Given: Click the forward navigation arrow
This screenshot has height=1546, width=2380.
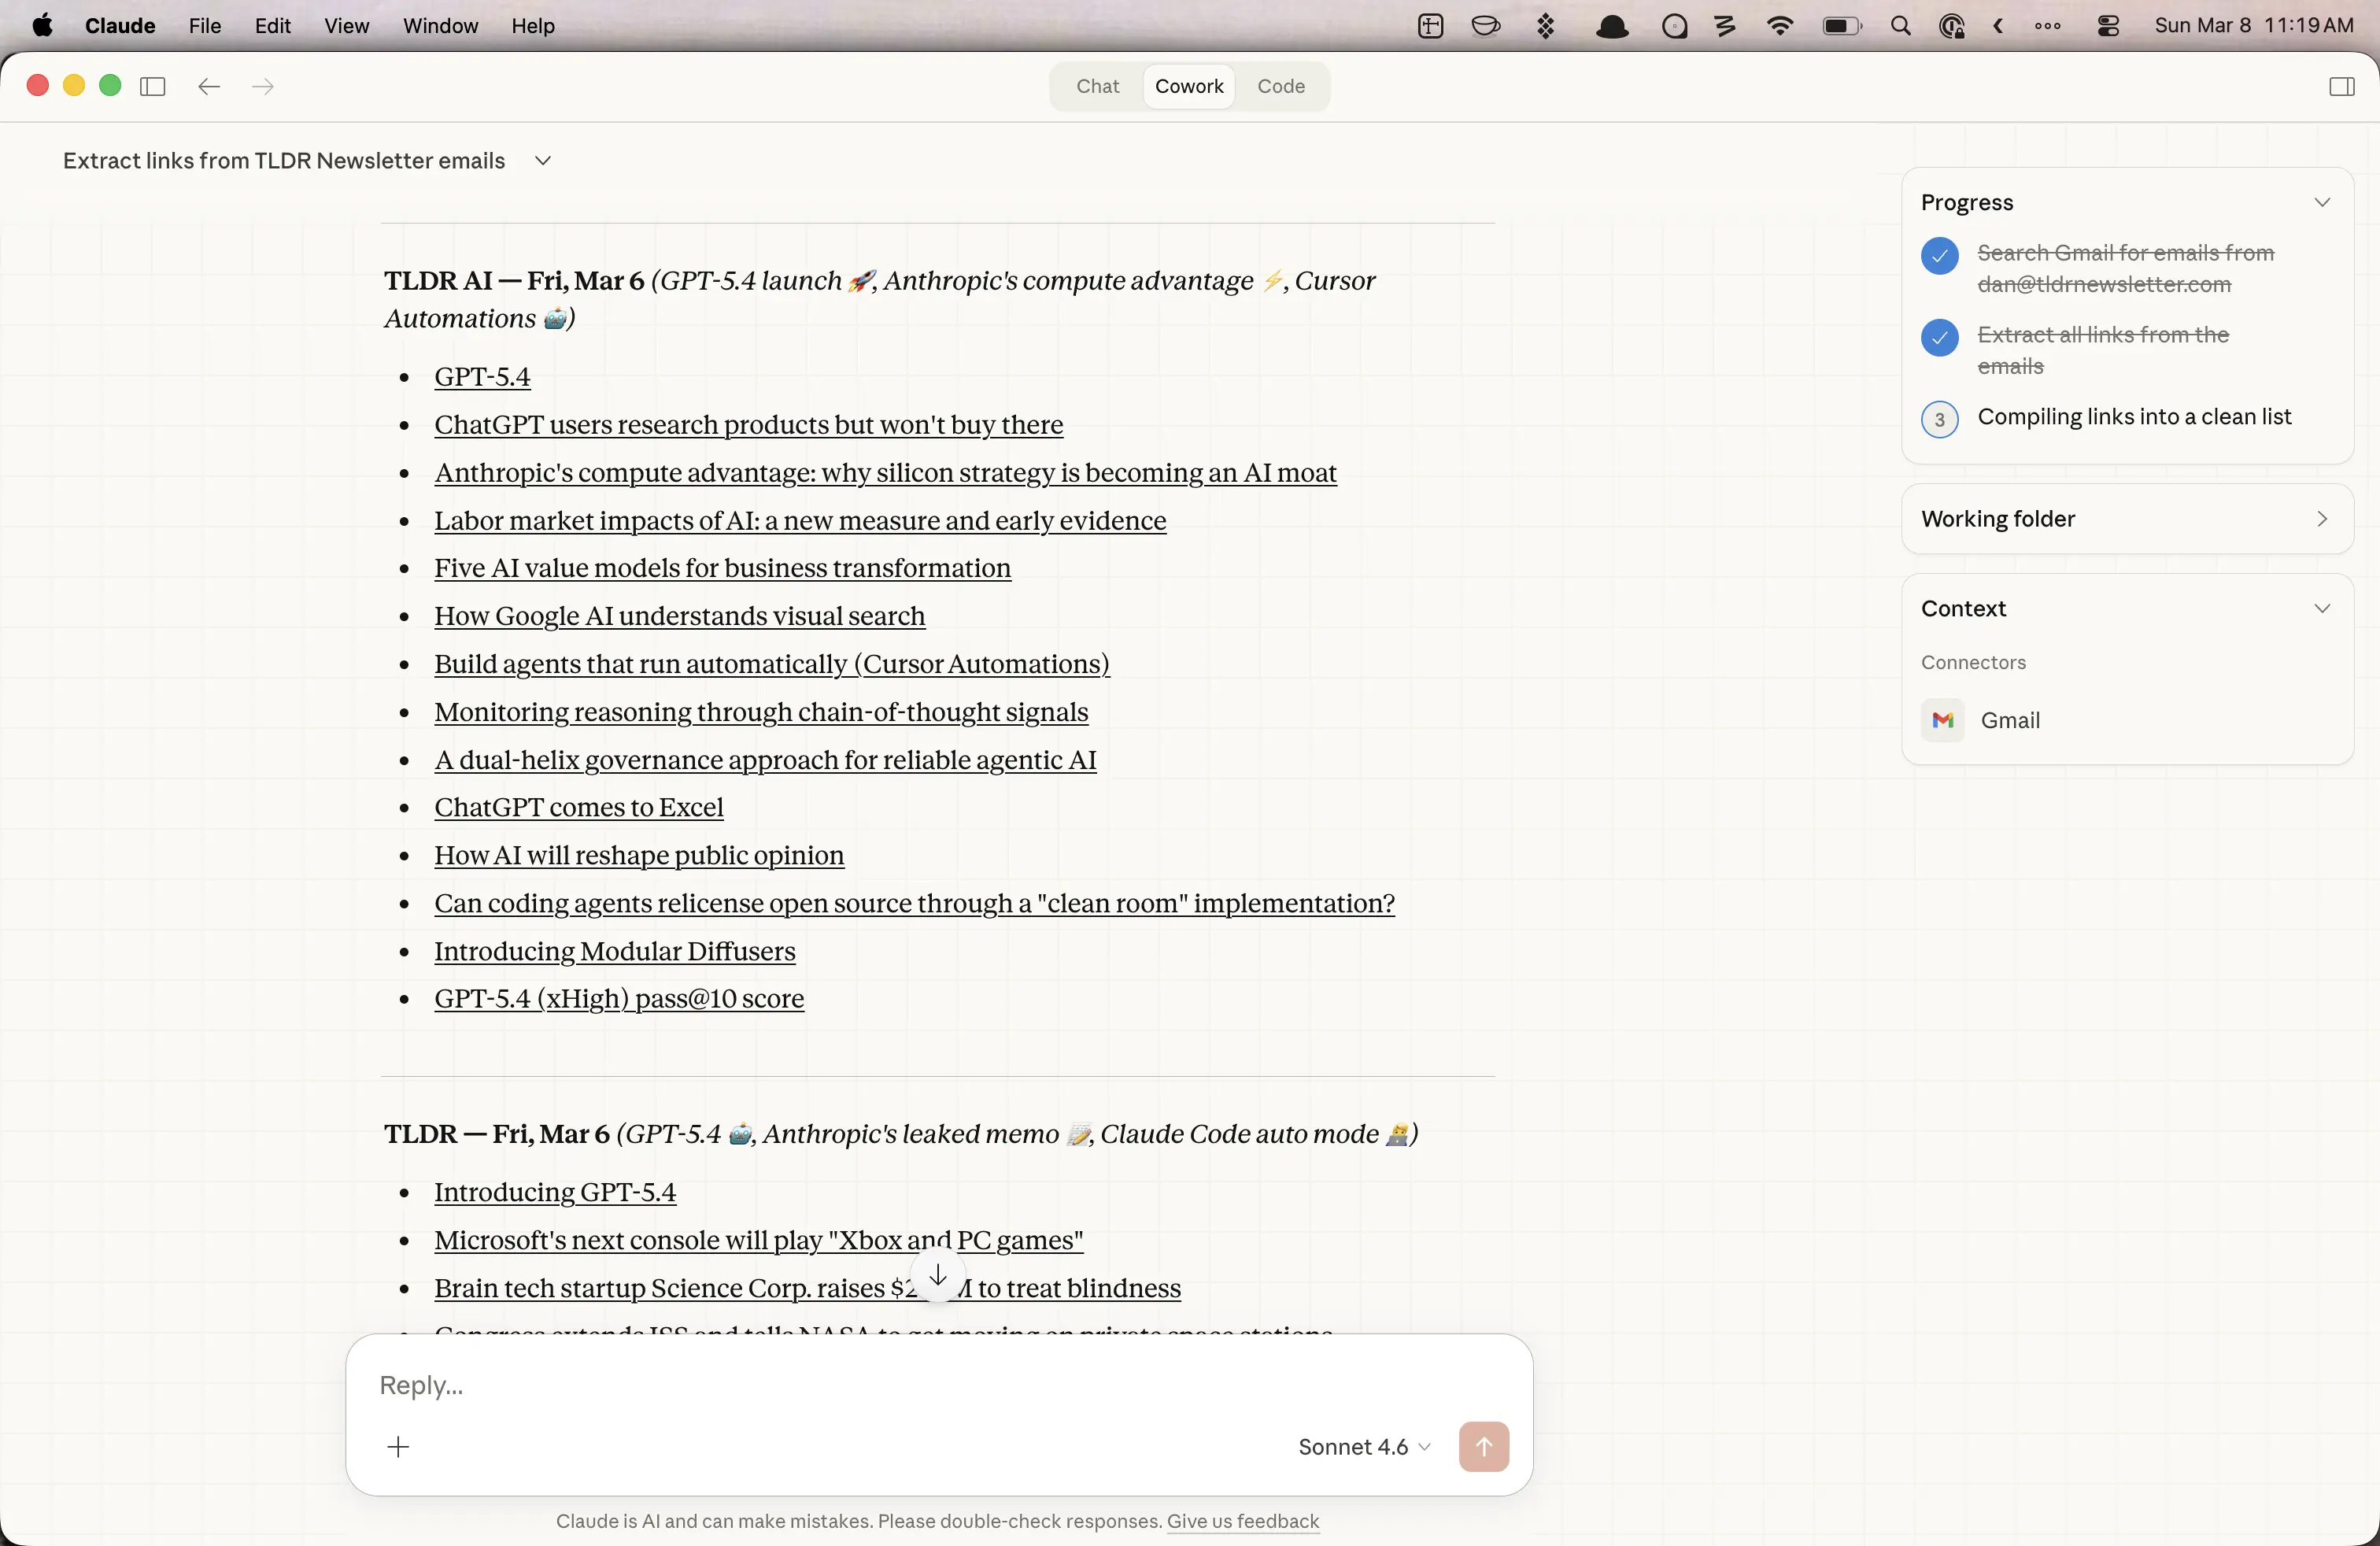Looking at the screenshot, I should click(x=262, y=87).
